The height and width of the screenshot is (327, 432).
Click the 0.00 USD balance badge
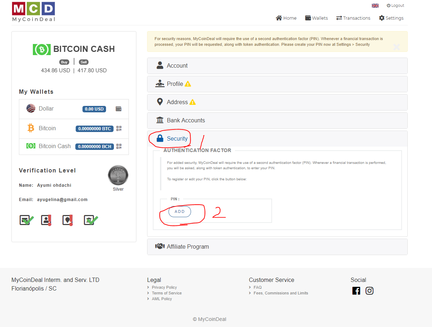(x=94, y=109)
